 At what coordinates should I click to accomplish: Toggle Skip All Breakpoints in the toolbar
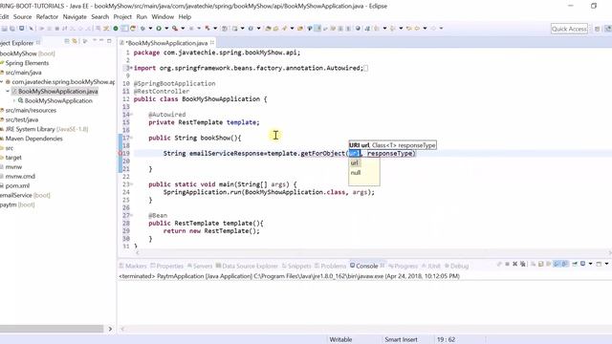coord(32,29)
